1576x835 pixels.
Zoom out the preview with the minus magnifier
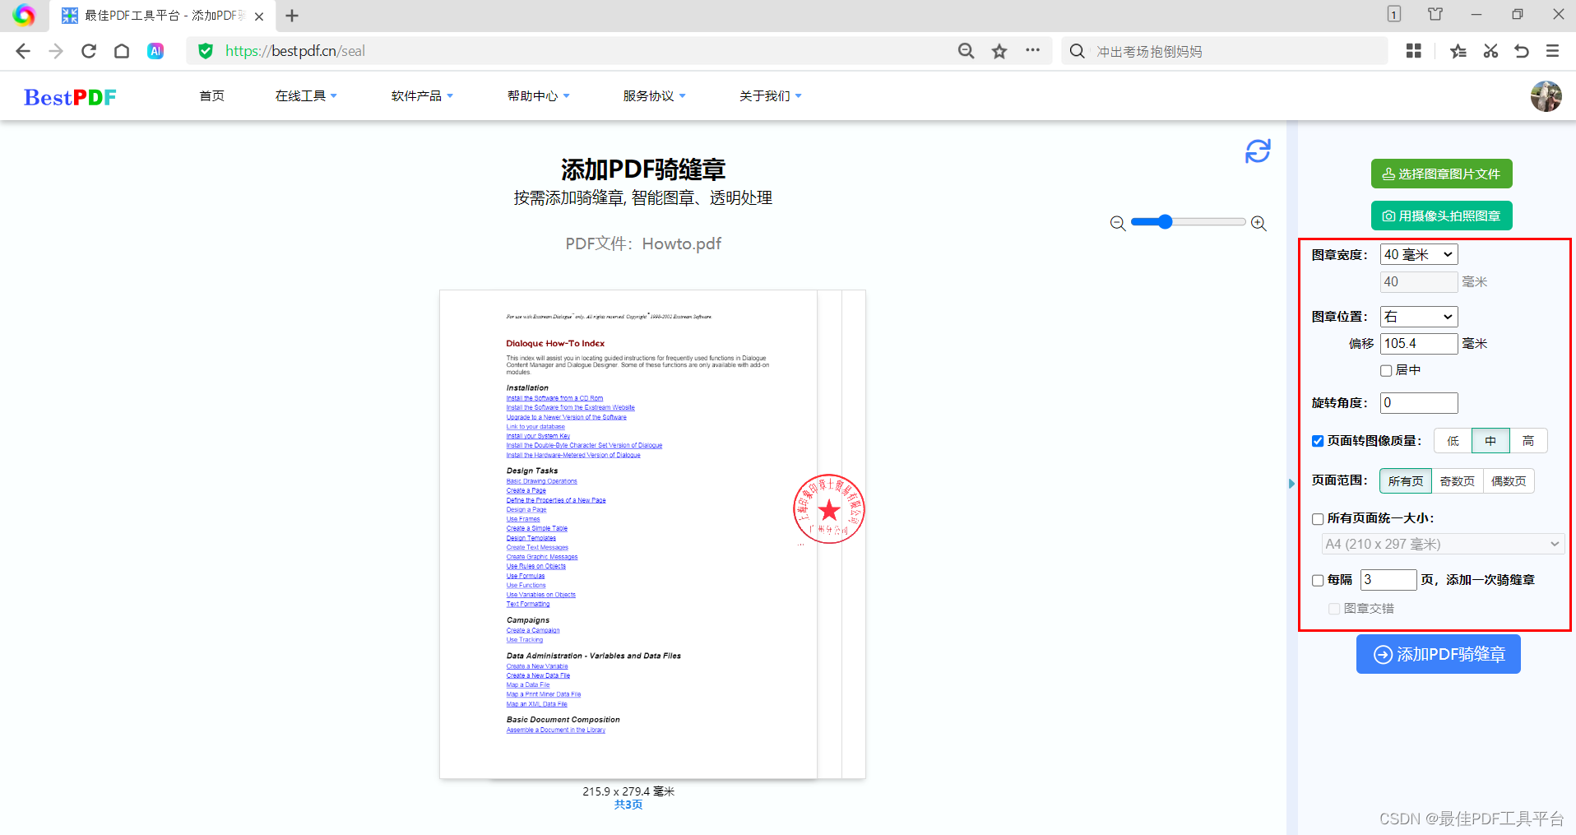click(x=1118, y=224)
